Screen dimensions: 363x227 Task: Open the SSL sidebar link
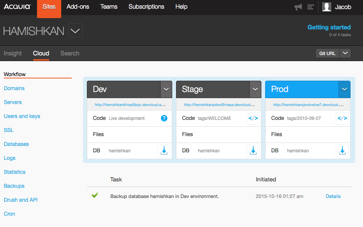9,130
